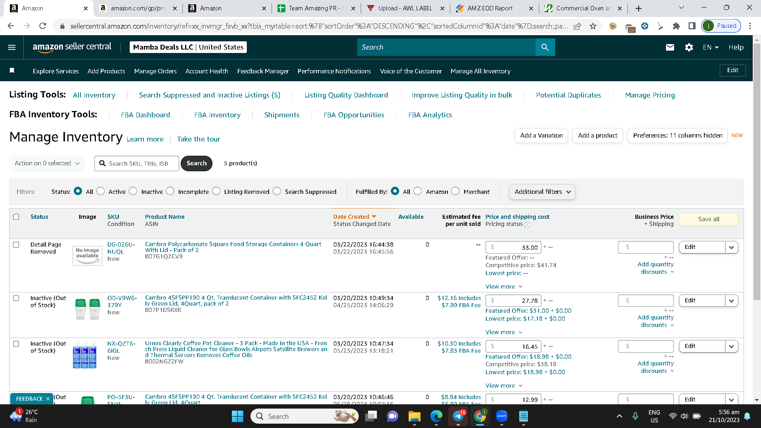
Task: Expand View more for the $33.00 listing
Action: (504, 287)
